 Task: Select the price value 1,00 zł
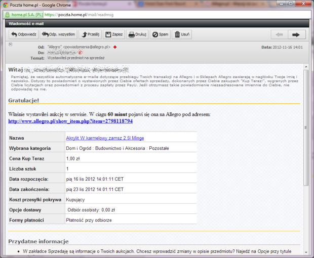point(73,159)
